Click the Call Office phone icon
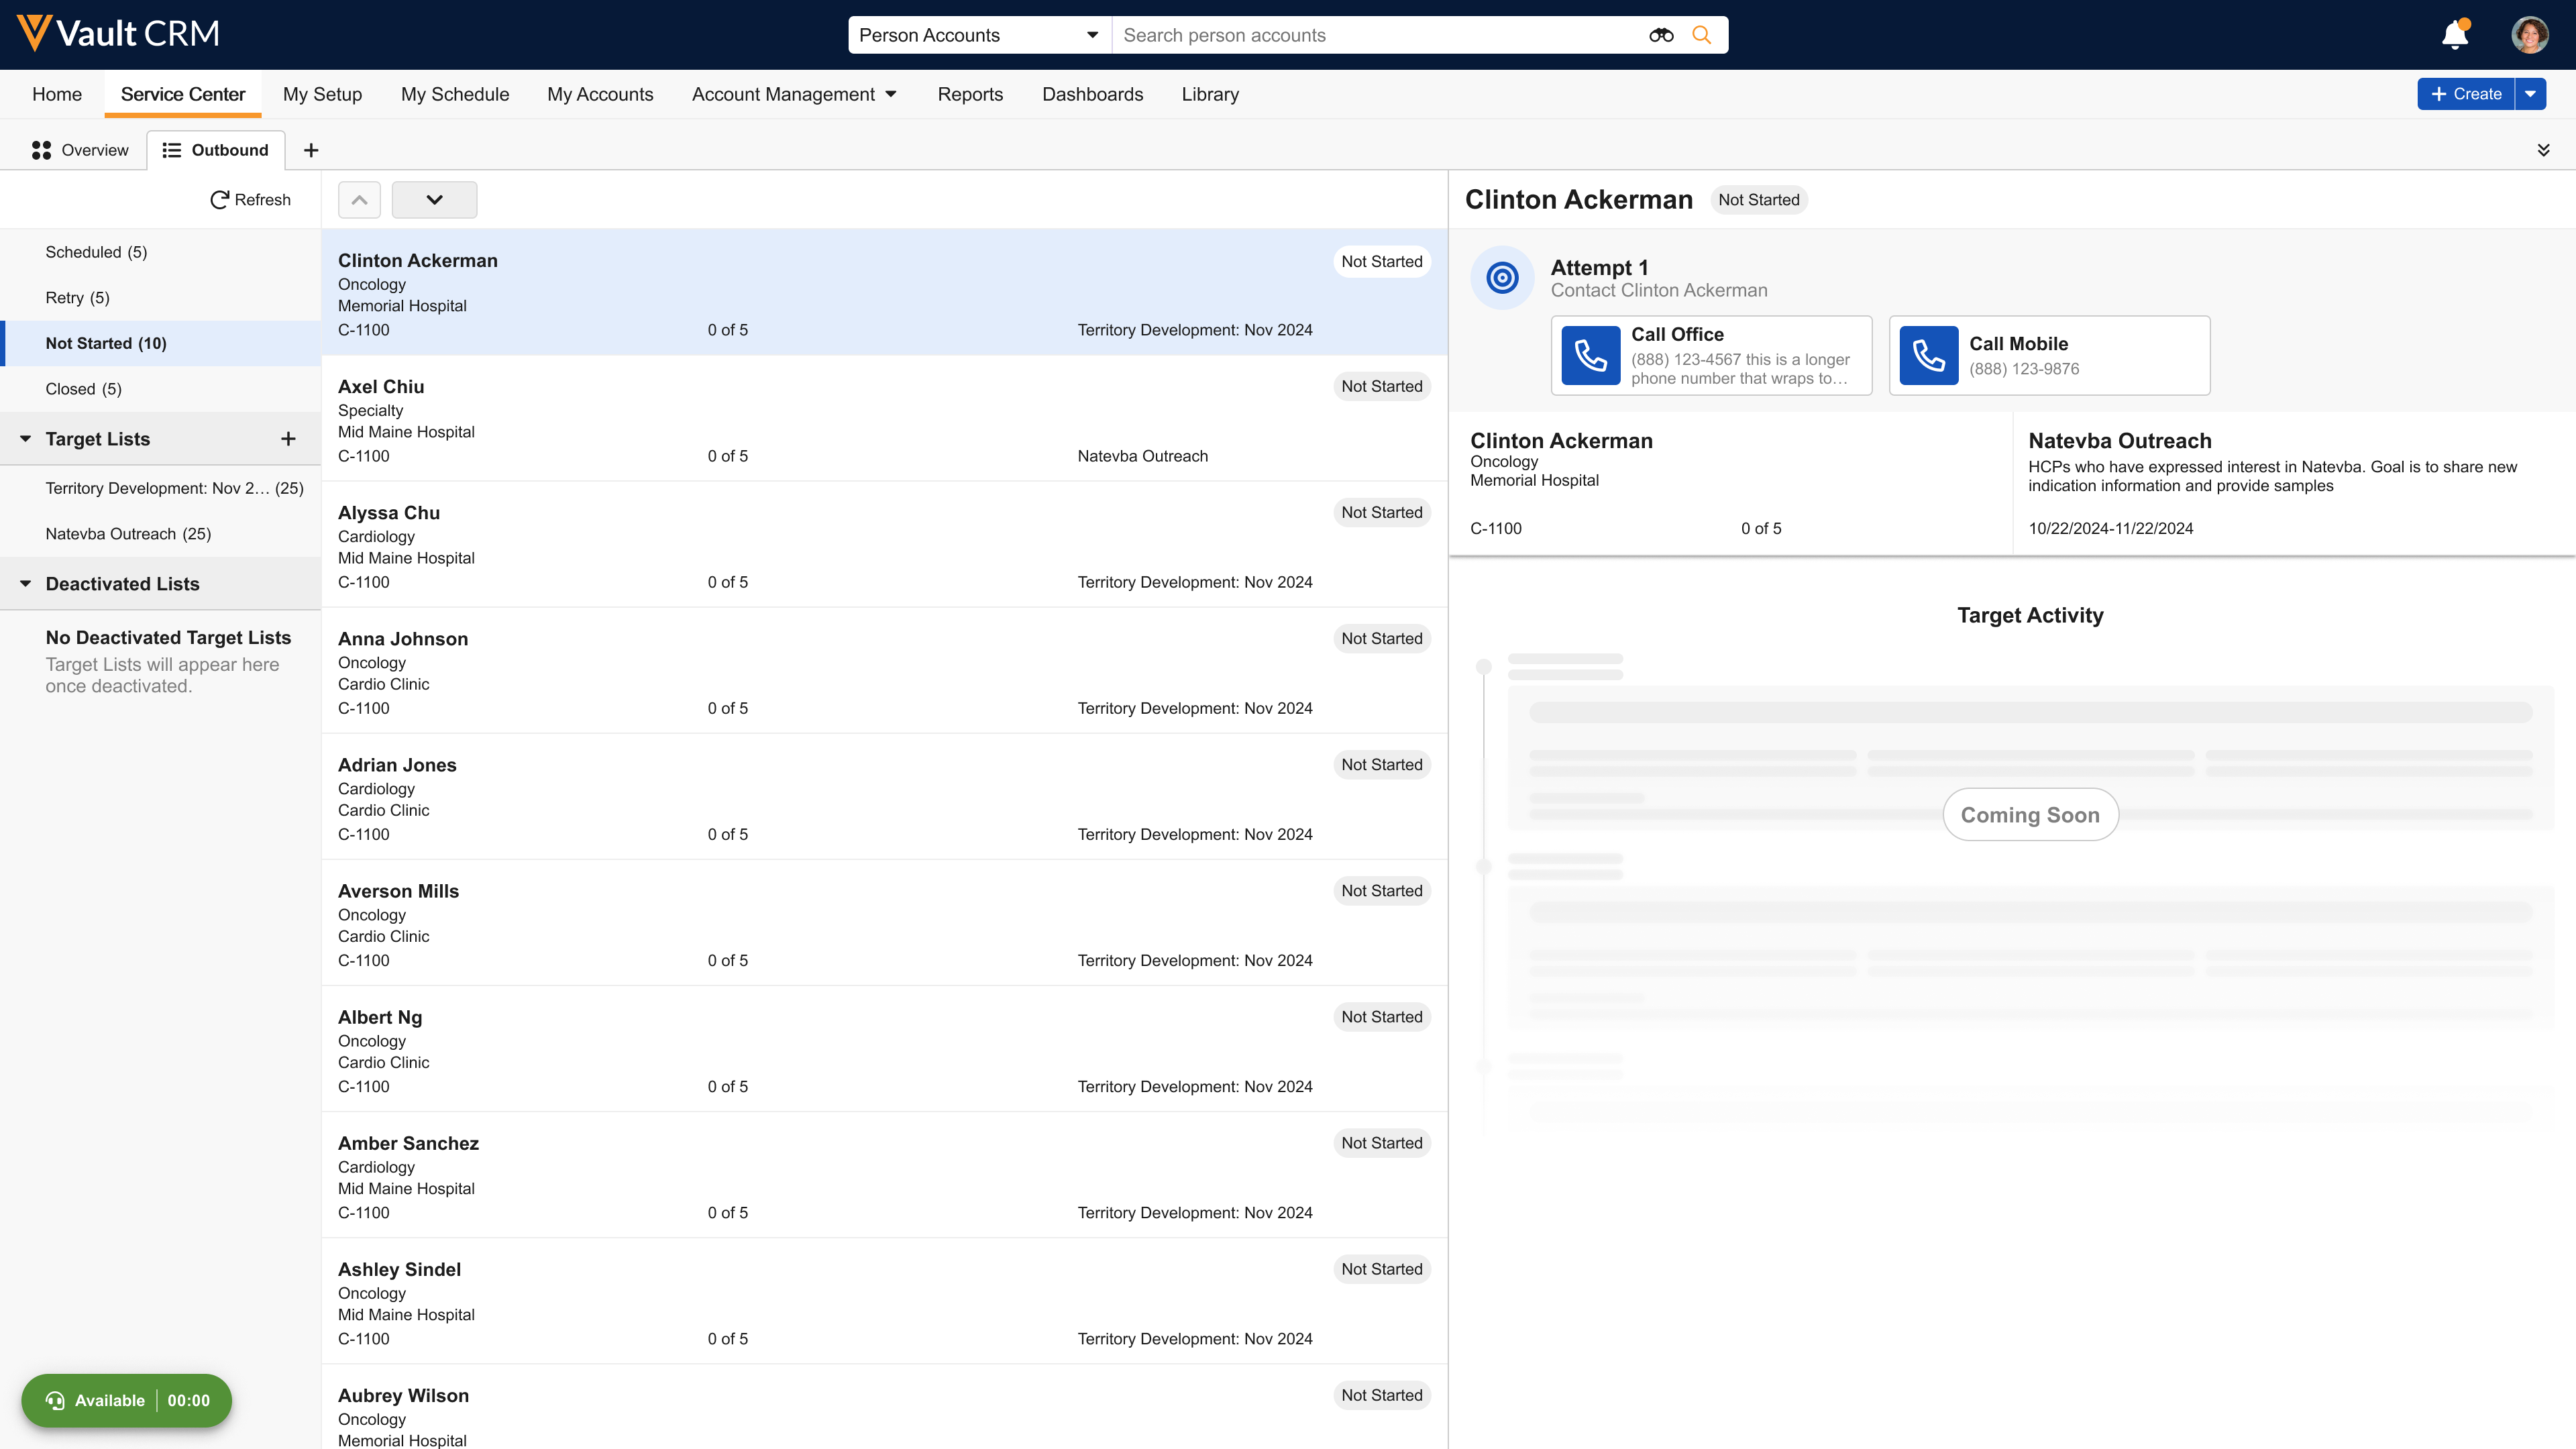This screenshot has width=2576, height=1449. pos(1590,356)
